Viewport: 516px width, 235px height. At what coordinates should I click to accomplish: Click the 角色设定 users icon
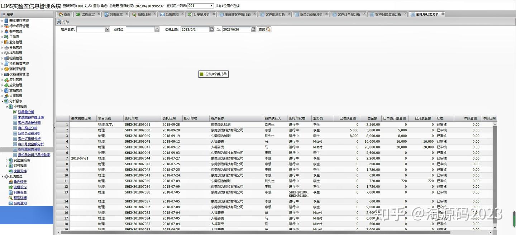click(x=11, y=182)
